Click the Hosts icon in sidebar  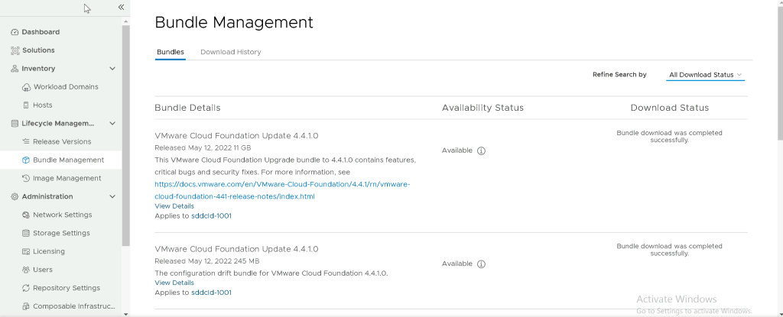point(27,105)
